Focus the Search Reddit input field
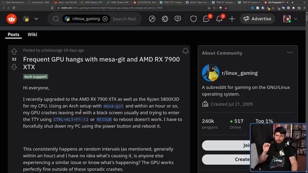 pyautogui.click(x=124, y=19)
